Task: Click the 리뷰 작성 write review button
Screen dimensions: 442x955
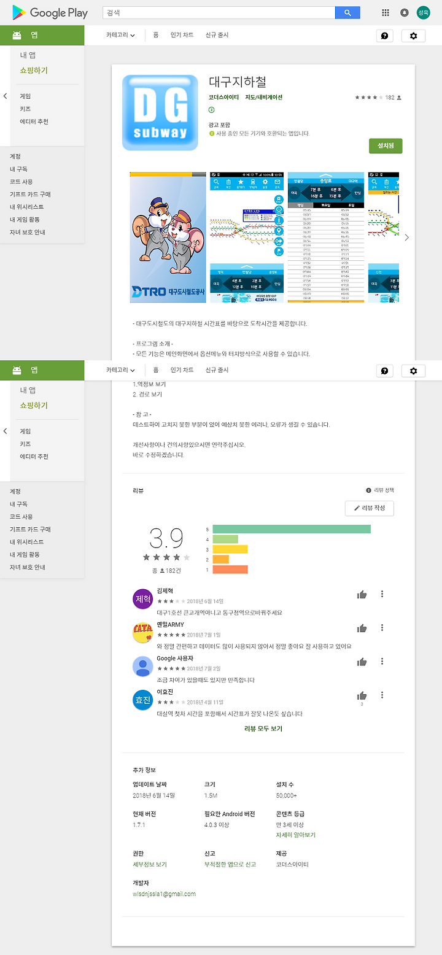Action: (x=370, y=508)
